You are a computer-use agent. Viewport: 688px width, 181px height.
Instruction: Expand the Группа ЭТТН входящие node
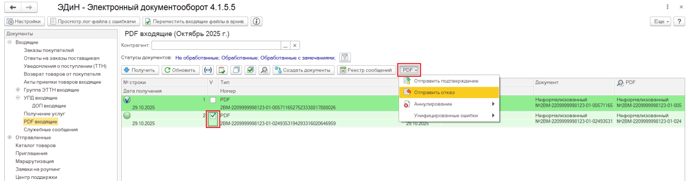click(18, 90)
